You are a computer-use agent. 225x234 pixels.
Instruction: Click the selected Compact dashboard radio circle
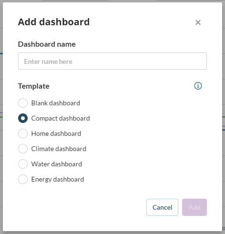[23, 118]
